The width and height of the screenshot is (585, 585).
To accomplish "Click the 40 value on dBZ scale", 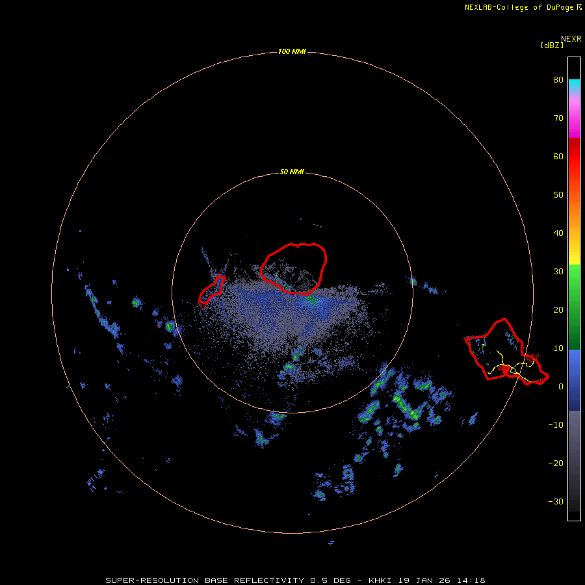I will pyautogui.click(x=558, y=233).
